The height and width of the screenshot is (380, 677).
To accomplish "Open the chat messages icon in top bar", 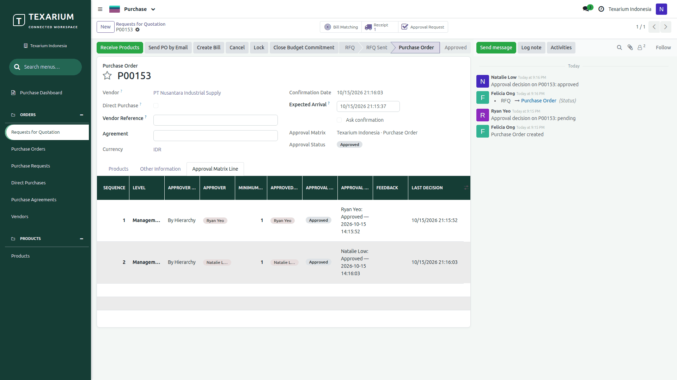I will [x=587, y=8].
